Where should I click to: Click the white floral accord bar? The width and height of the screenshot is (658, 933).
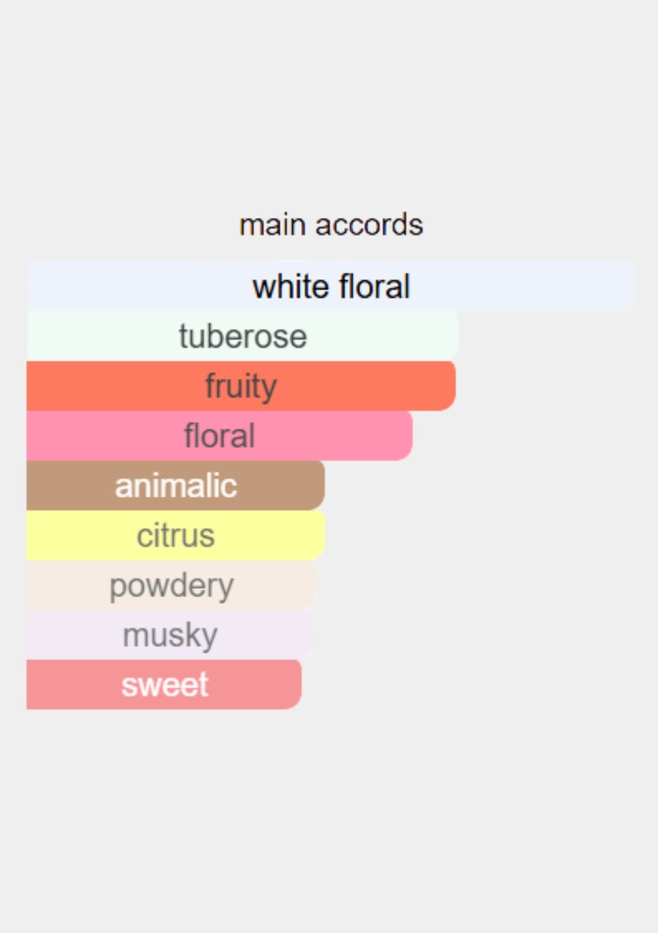[137, 286]
